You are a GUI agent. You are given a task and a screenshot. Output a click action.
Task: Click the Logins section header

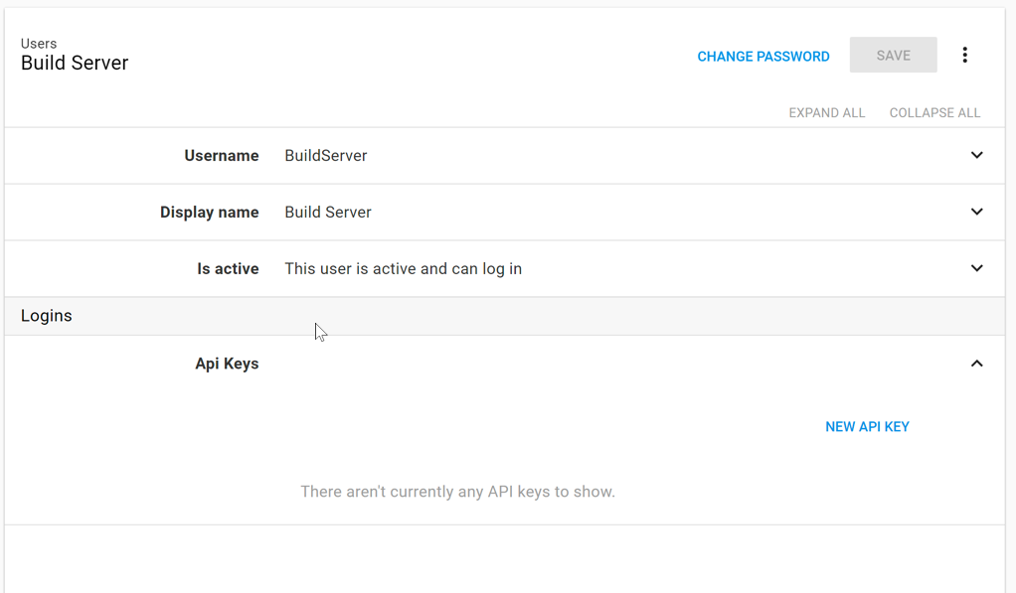47,316
